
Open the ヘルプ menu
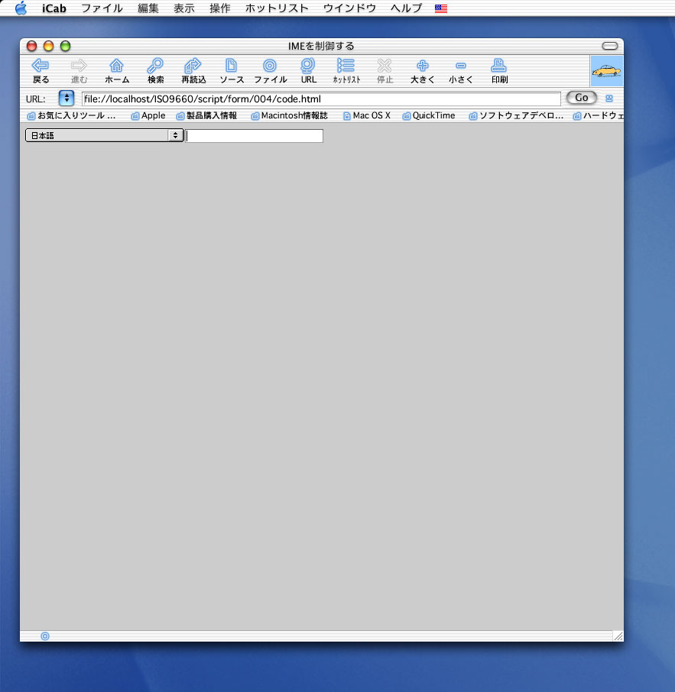407,8
